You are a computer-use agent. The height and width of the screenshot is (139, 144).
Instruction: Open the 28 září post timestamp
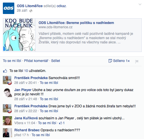(x=22, y=11)
